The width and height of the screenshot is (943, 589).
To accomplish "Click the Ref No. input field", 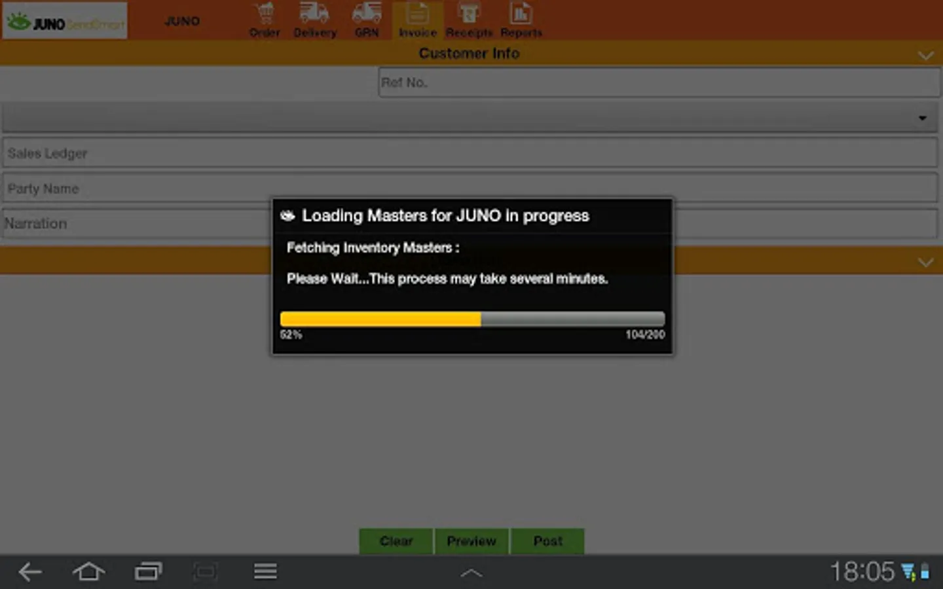I will tap(659, 82).
